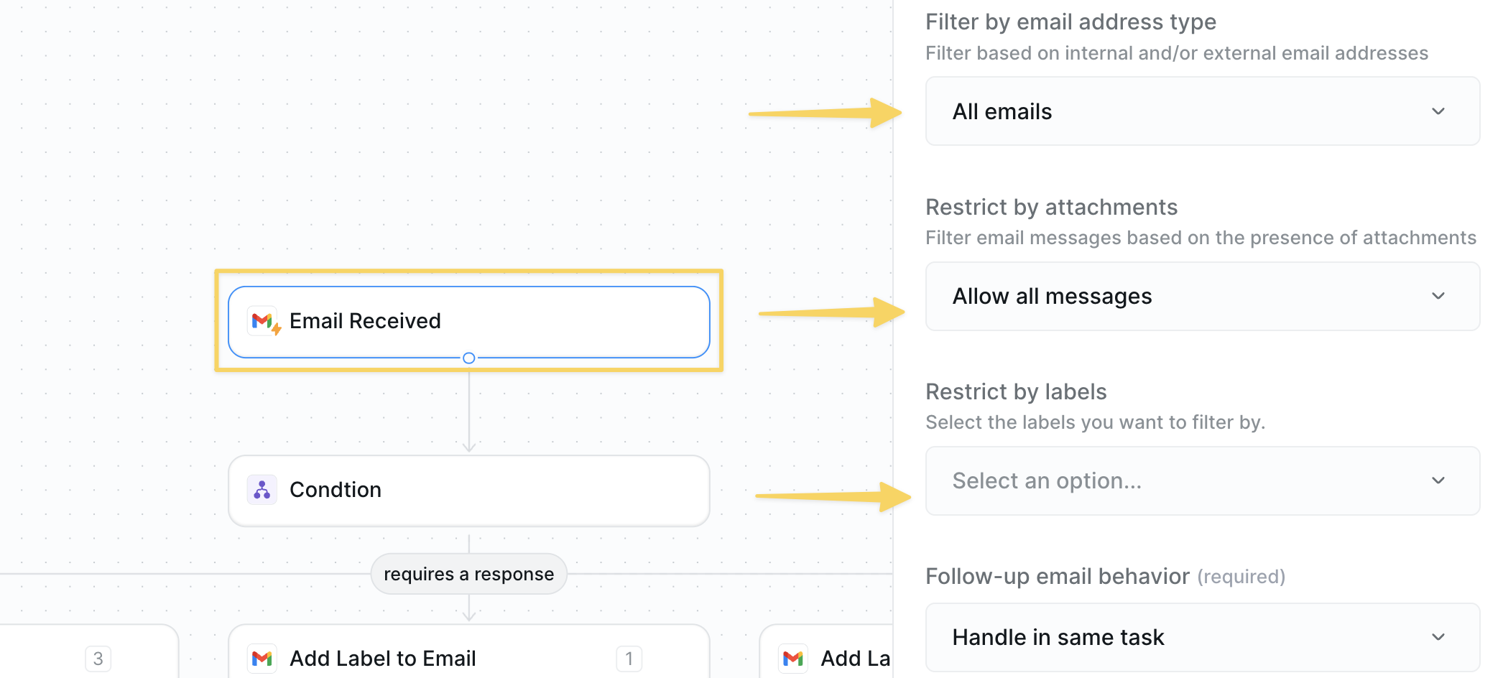1503x678 pixels.
Task: Click the "3" badge on the bottom-left node
Action: click(97, 657)
